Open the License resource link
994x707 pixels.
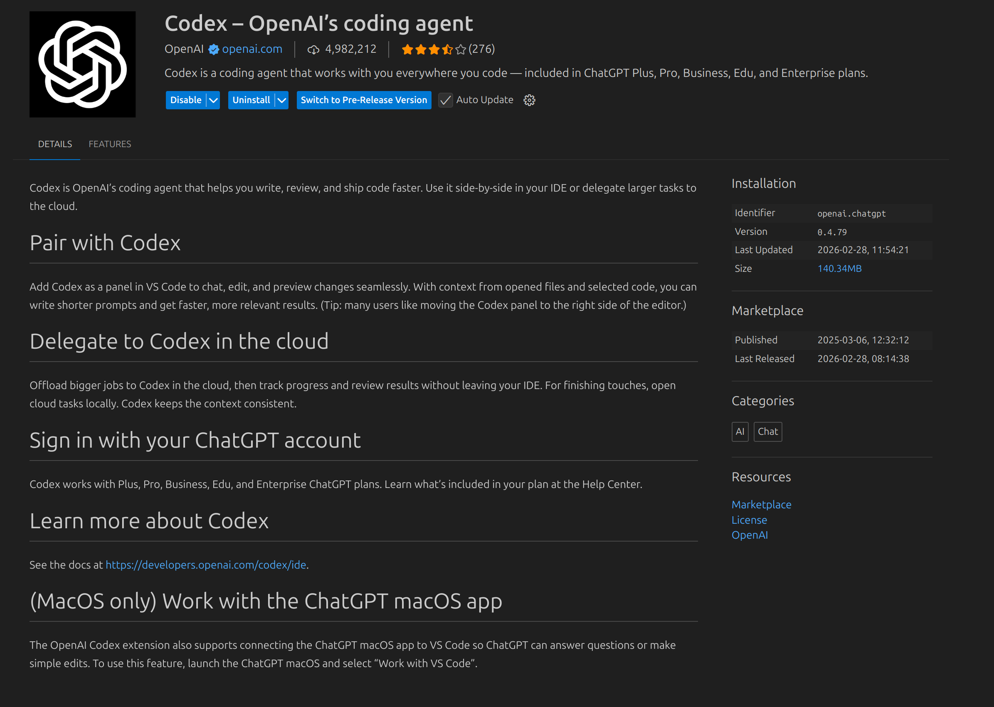click(749, 520)
